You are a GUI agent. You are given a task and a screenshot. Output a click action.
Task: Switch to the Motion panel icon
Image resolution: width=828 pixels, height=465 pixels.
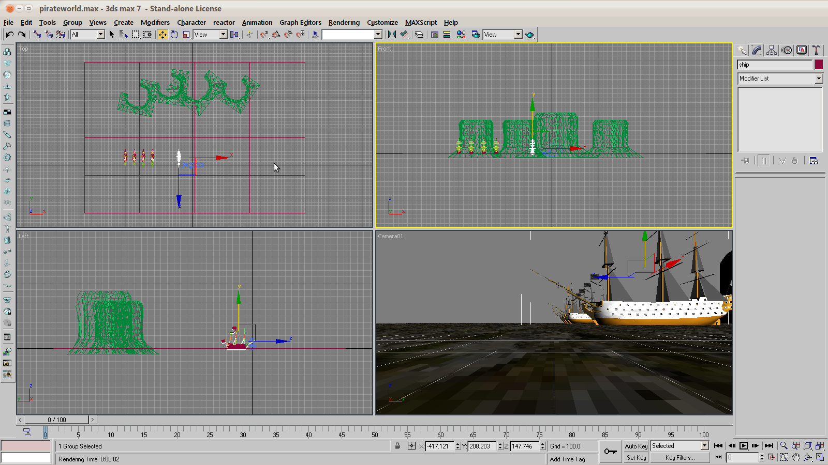coord(787,50)
